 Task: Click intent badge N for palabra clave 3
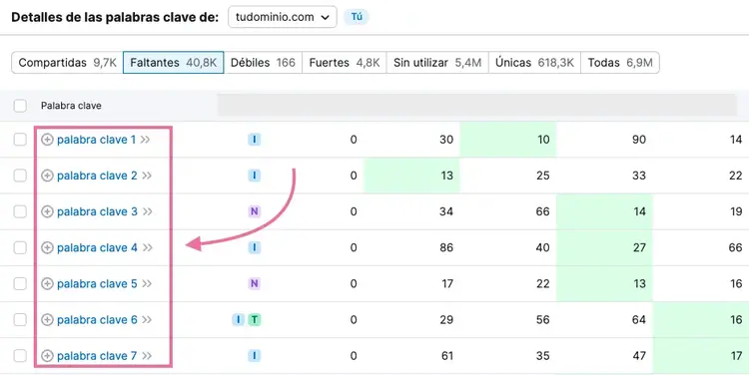[x=254, y=211]
